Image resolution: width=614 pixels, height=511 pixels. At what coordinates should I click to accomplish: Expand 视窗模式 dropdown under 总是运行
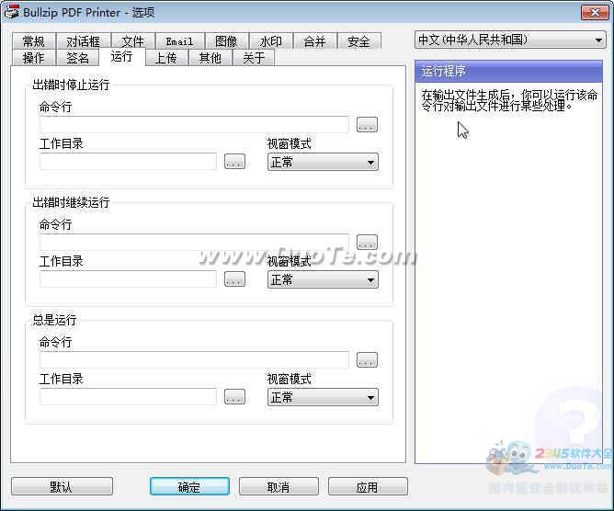point(323,397)
